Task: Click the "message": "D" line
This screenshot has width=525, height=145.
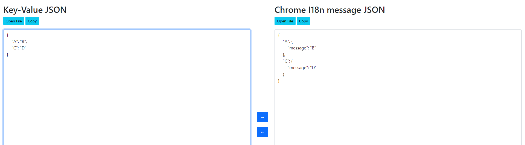Action: coord(302,68)
